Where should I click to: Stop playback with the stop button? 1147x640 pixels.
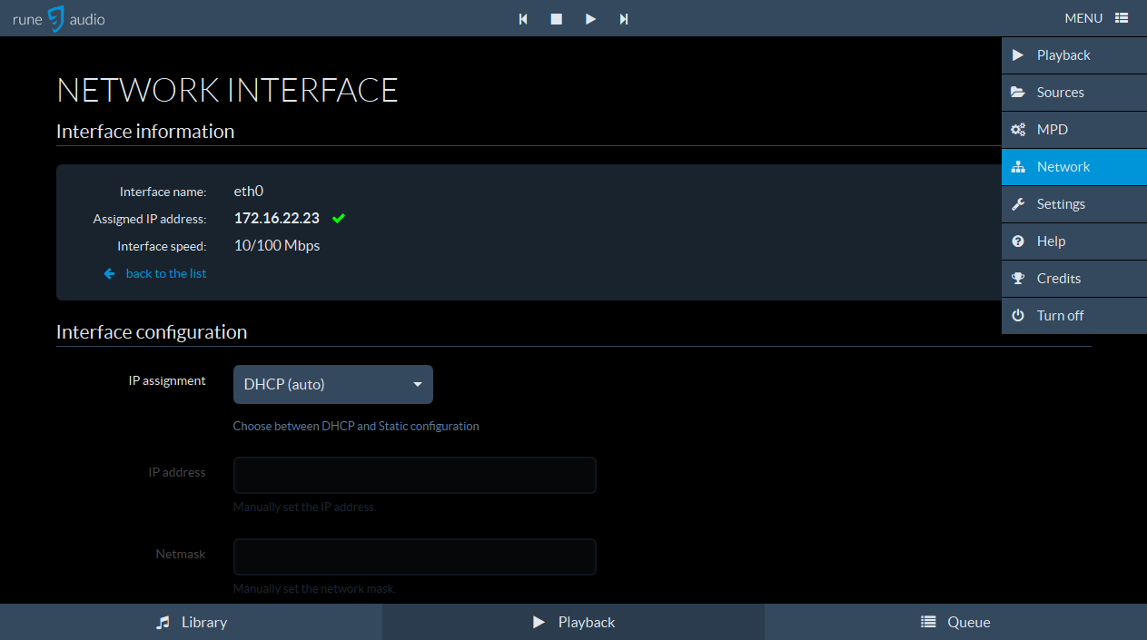click(557, 18)
